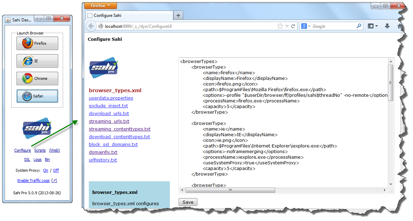Launch Chrome from the Sahi Dashboard

pos(37,78)
